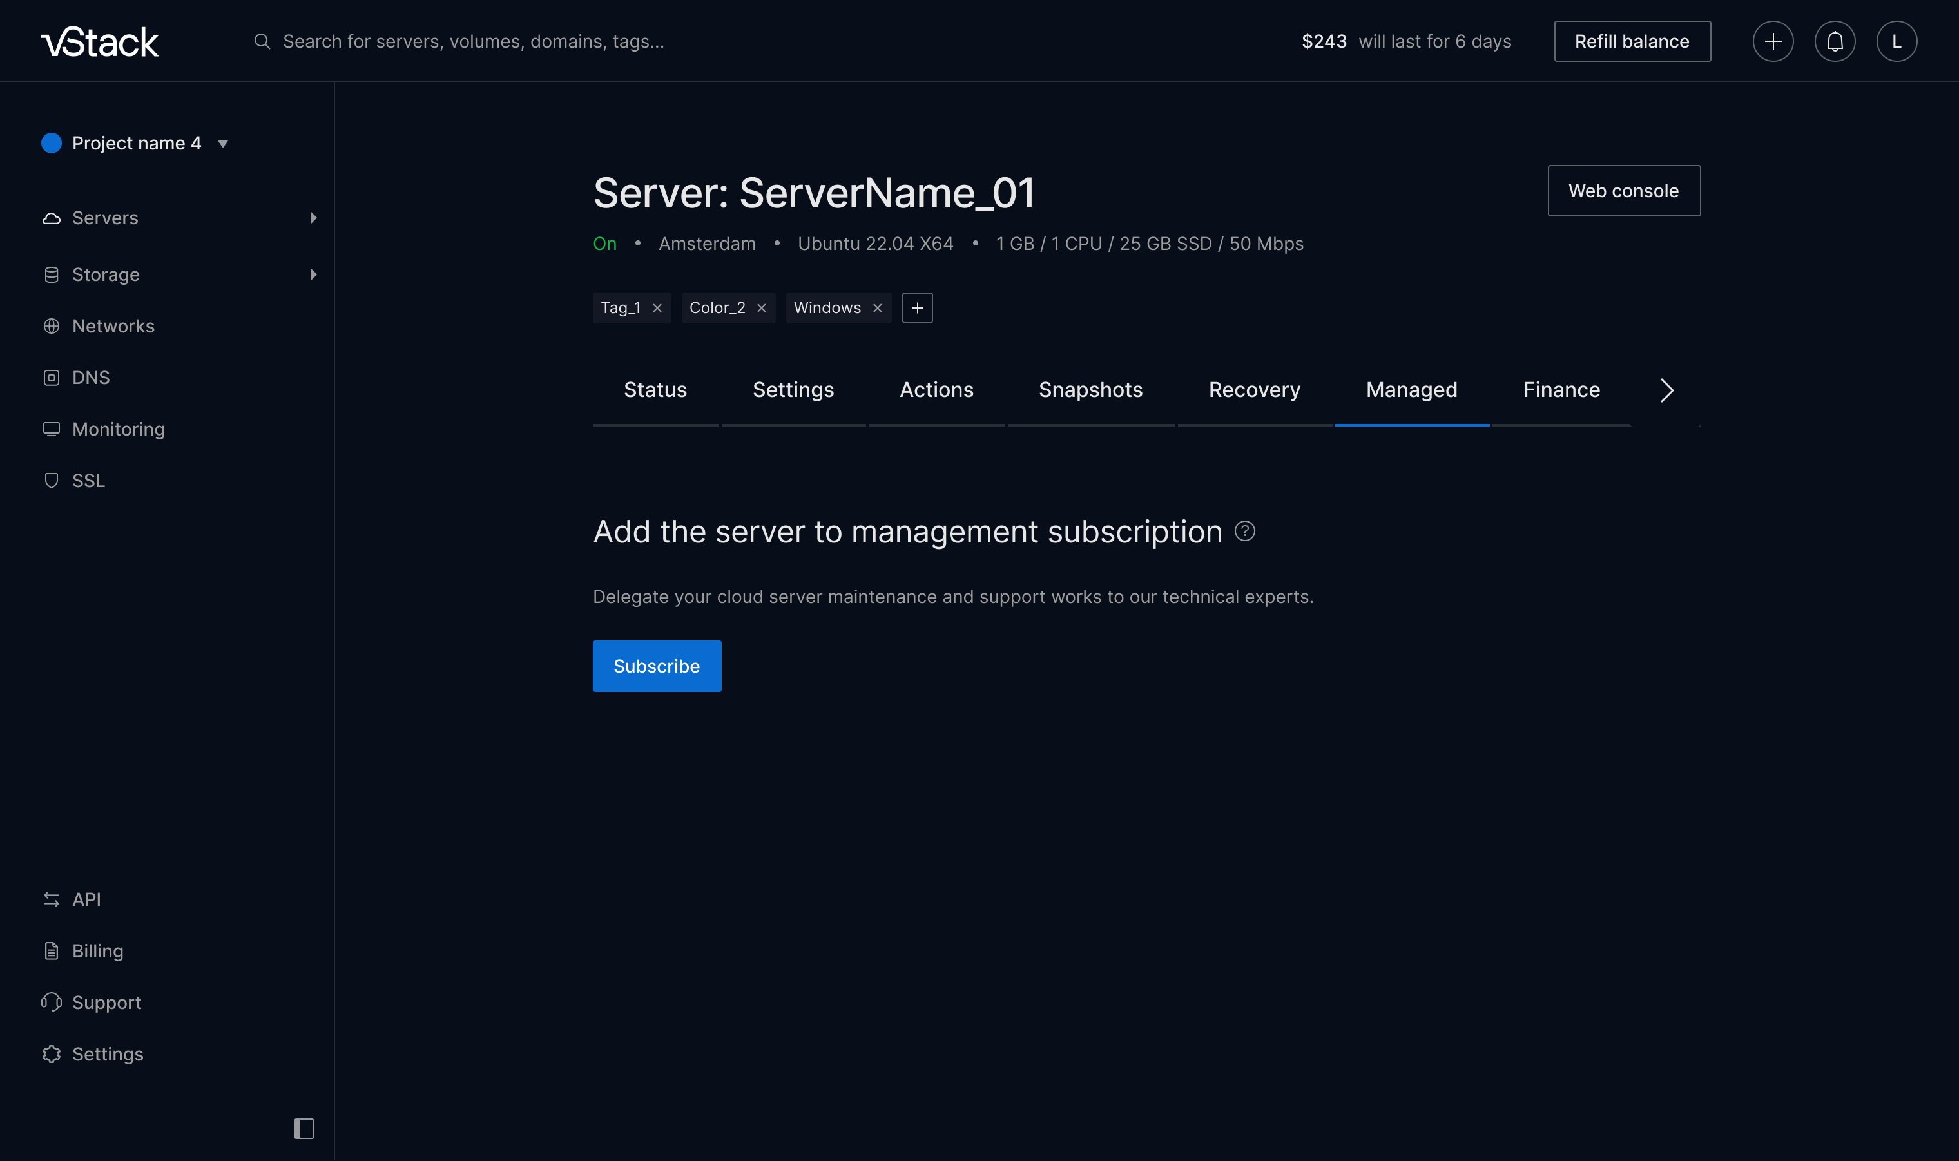Click the Servers cloud icon
The image size is (1959, 1161).
click(52, 218)
